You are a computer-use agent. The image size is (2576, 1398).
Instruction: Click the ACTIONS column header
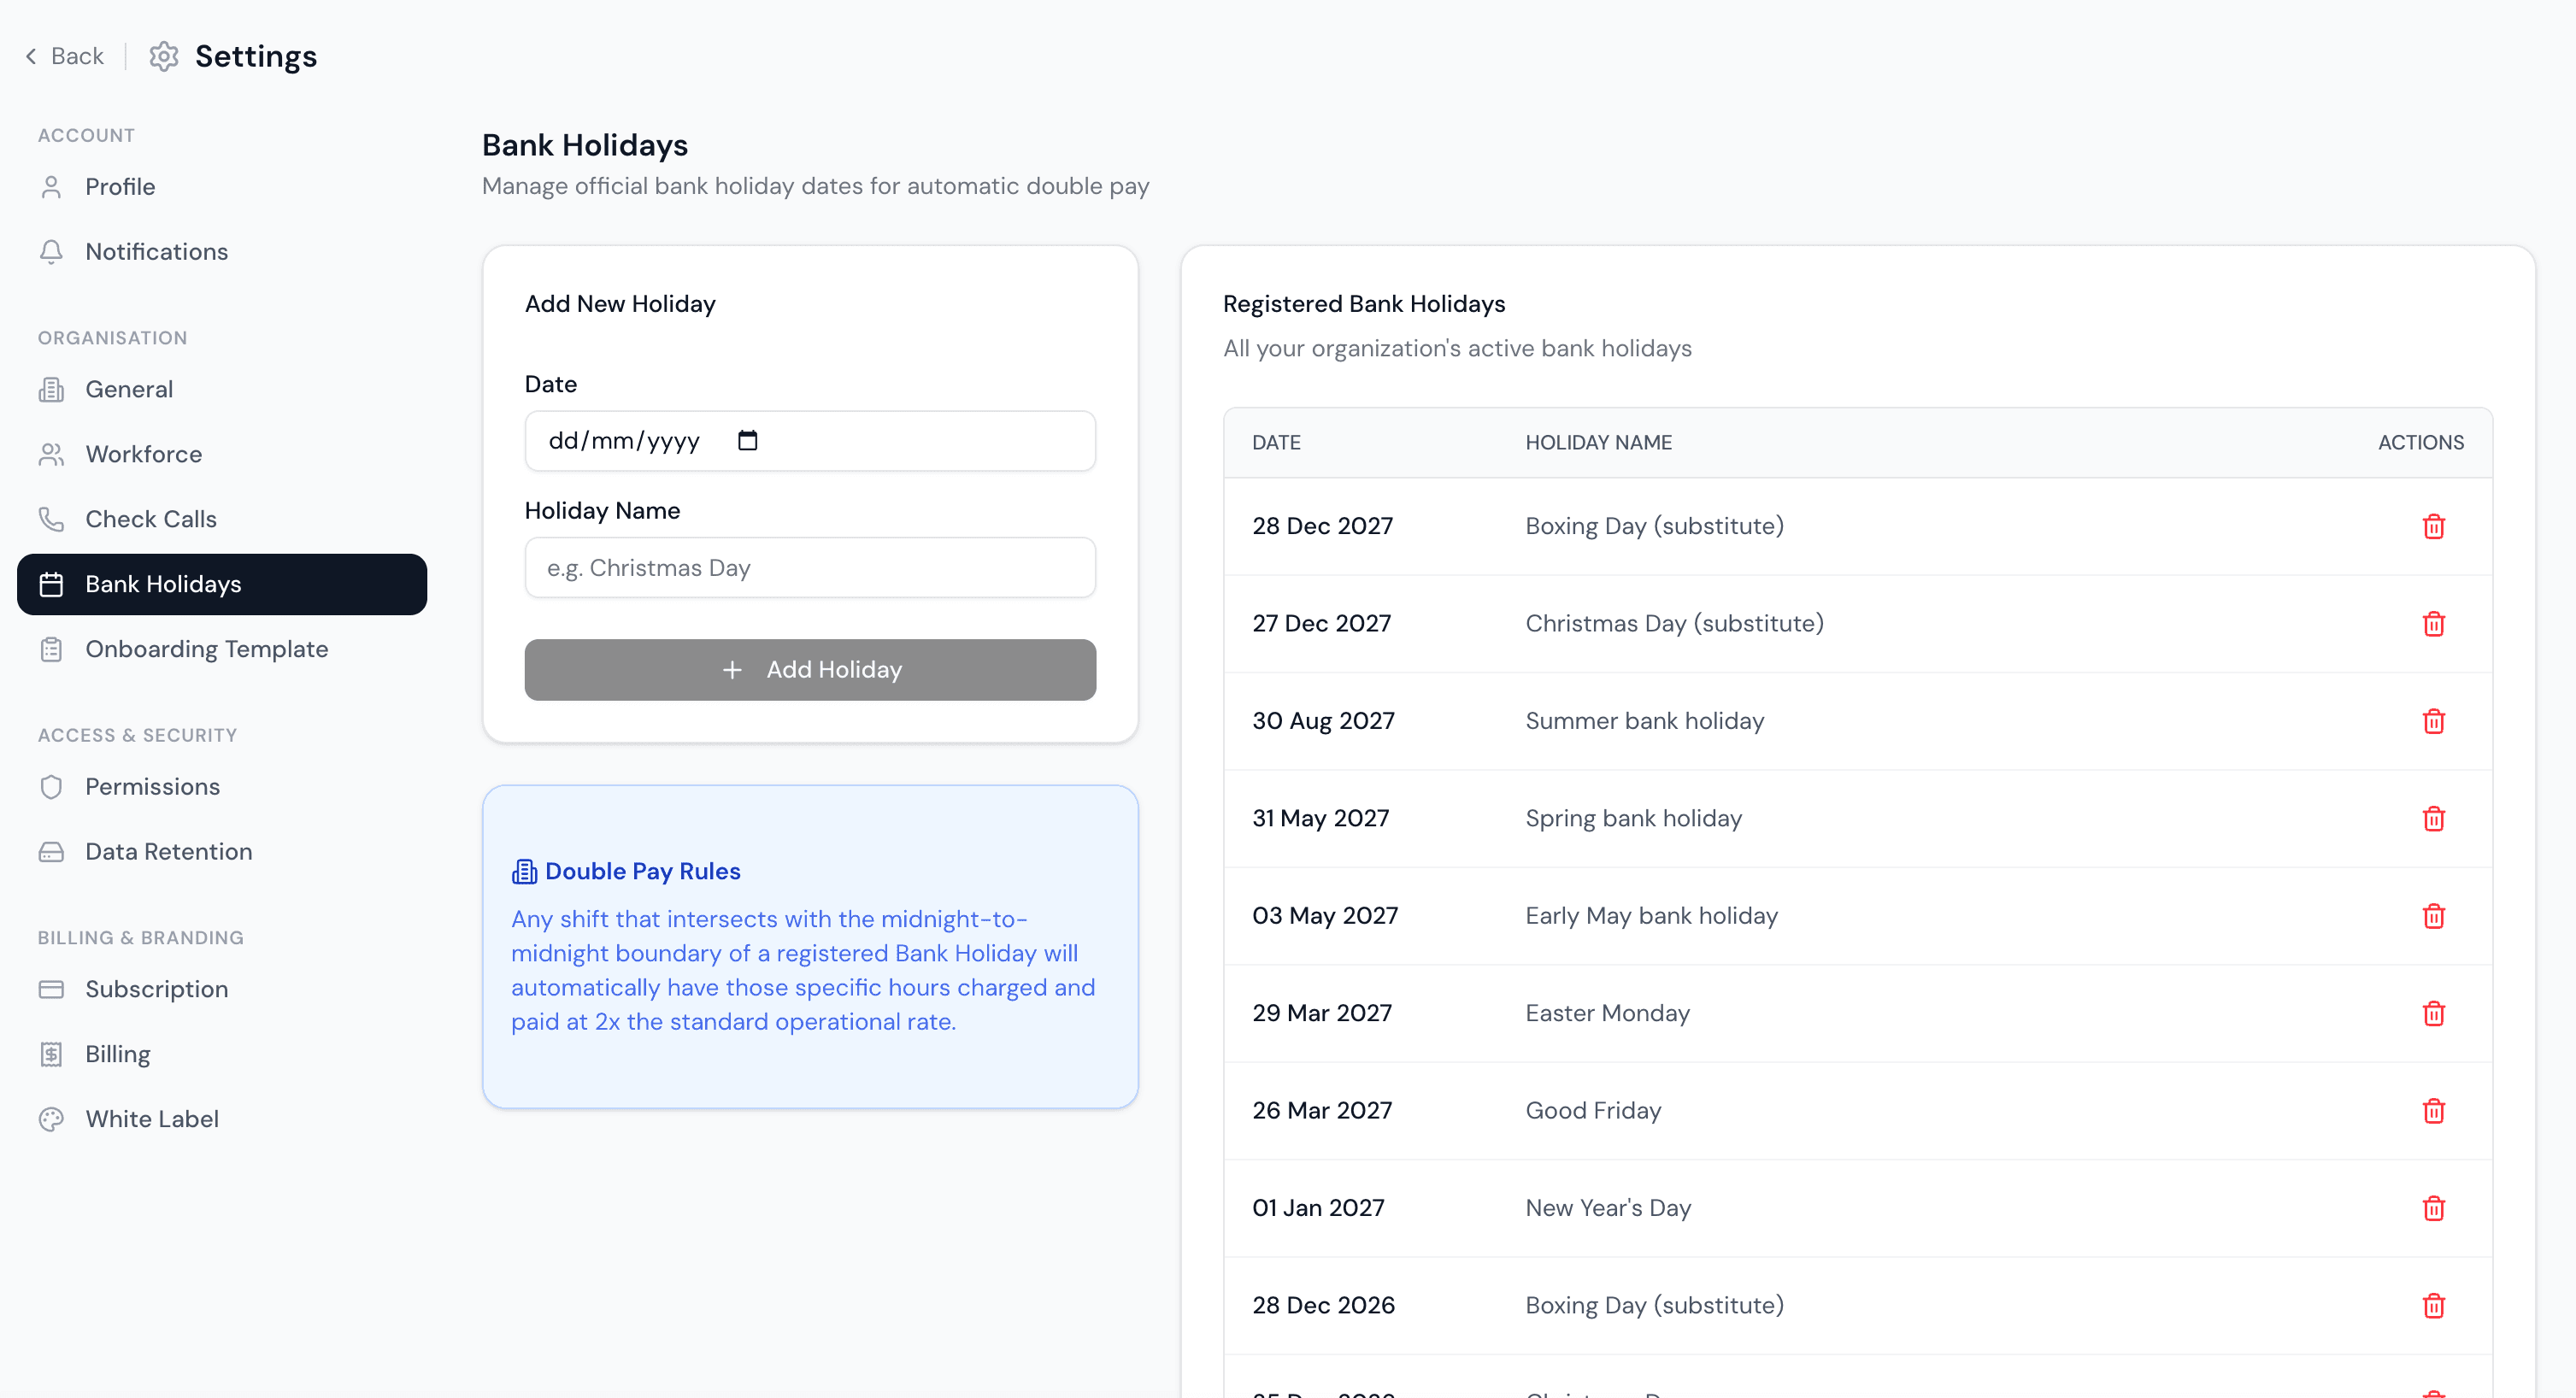point(2420,443)
